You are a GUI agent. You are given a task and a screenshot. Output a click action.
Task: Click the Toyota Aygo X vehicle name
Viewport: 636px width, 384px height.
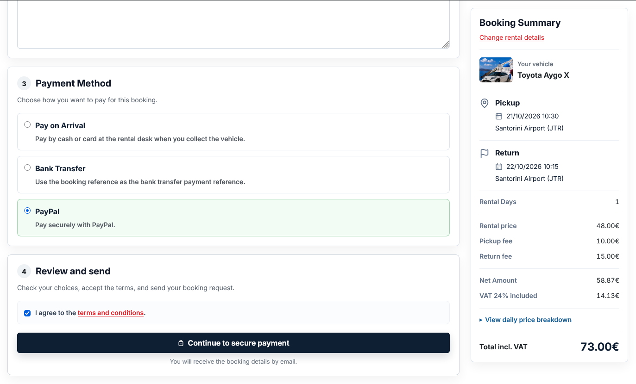[543, 75]
